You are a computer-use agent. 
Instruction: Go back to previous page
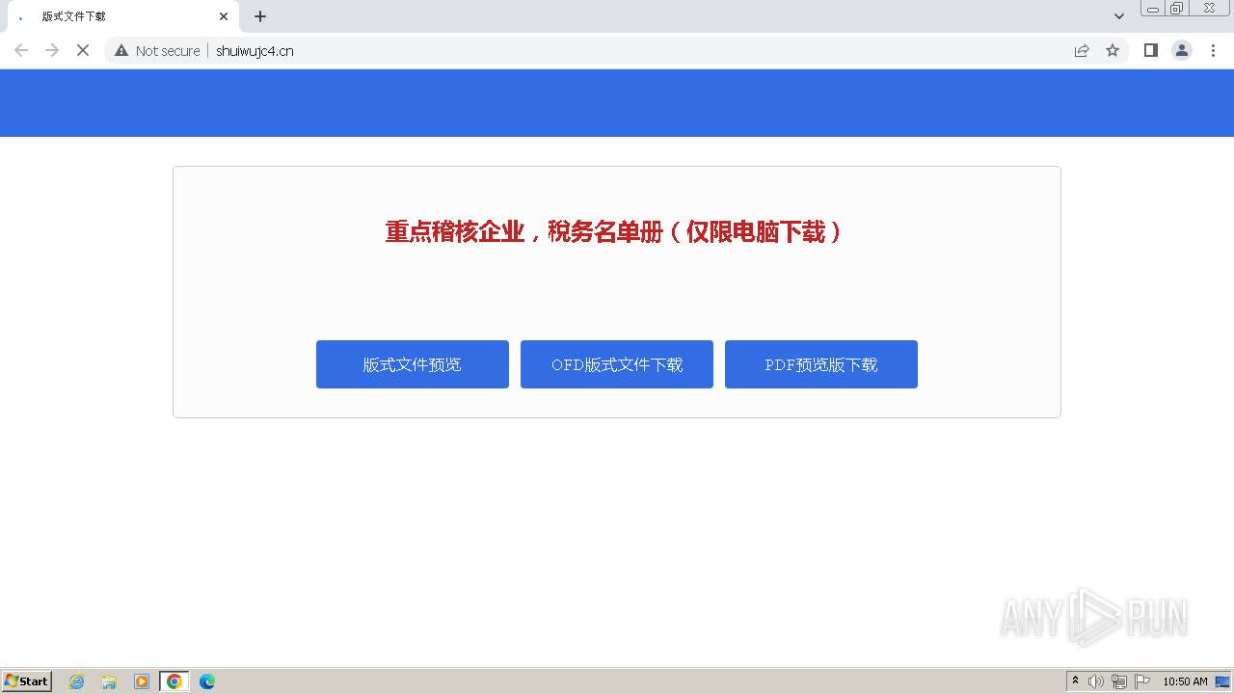tap(21, 50)
